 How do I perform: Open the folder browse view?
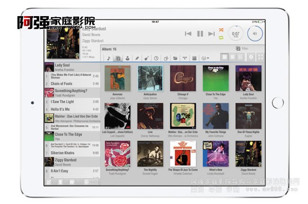(175, 58)
